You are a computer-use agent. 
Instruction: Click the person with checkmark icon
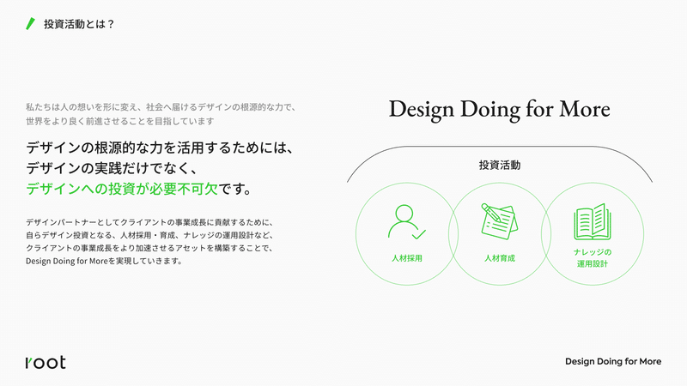coord(406,222)
